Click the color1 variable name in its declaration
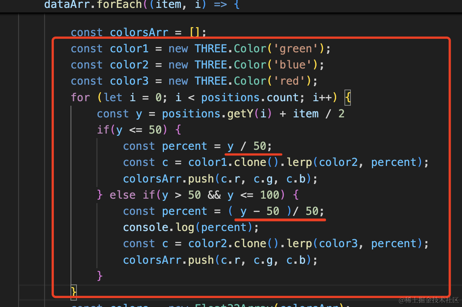 pyautogui.click(x=129, y=49)
